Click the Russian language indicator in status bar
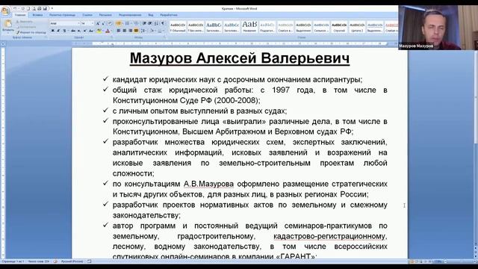478x269 pixels. coord(72,262)
